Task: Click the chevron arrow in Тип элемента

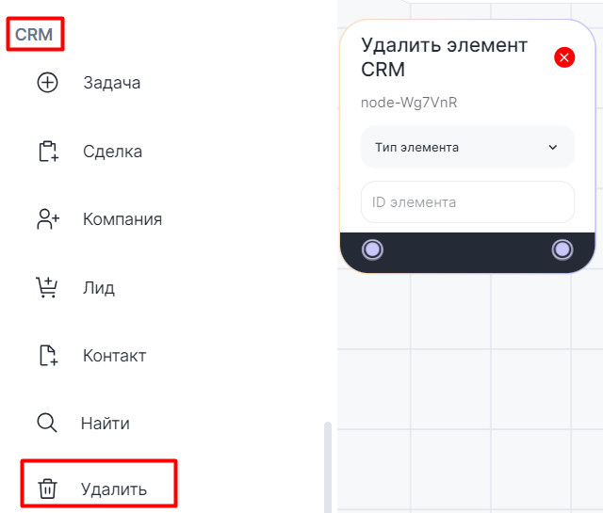Action: 553,147
